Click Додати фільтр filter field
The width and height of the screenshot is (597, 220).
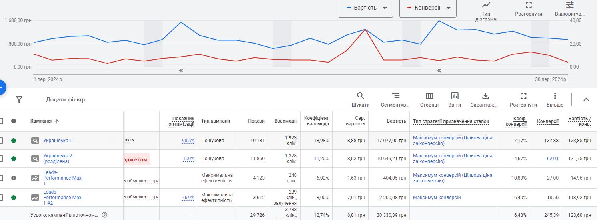pyautogui.click(x=66, y=99)
